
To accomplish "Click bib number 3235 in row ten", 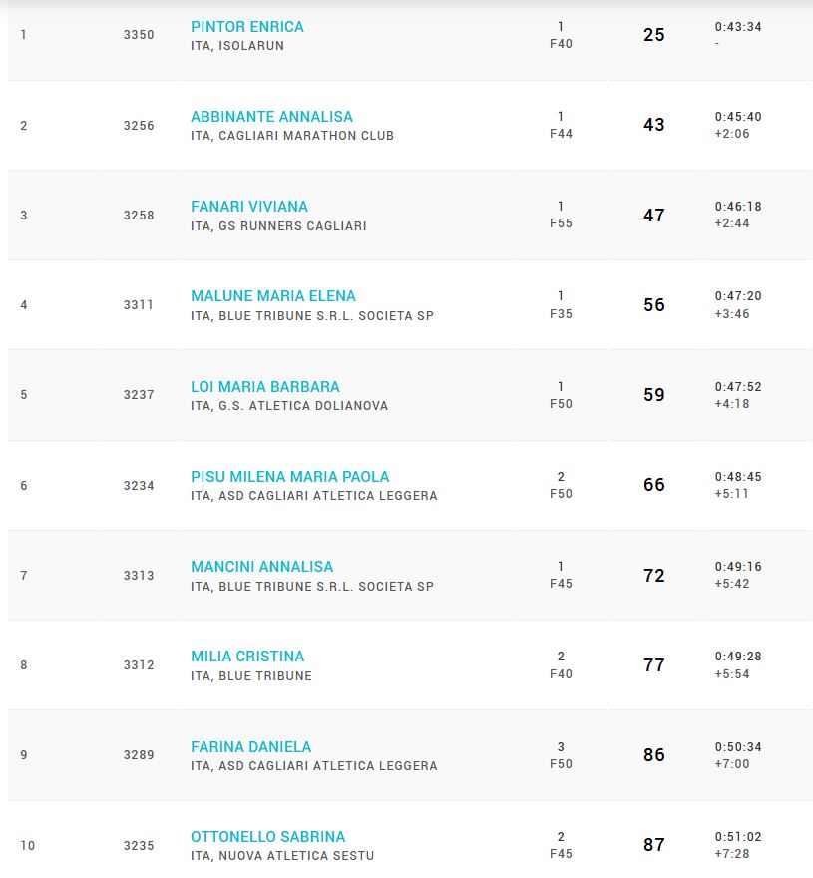I will click(x=139, y=845).
